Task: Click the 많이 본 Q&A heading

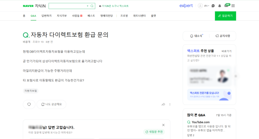Action: click(x=196, y=115)
